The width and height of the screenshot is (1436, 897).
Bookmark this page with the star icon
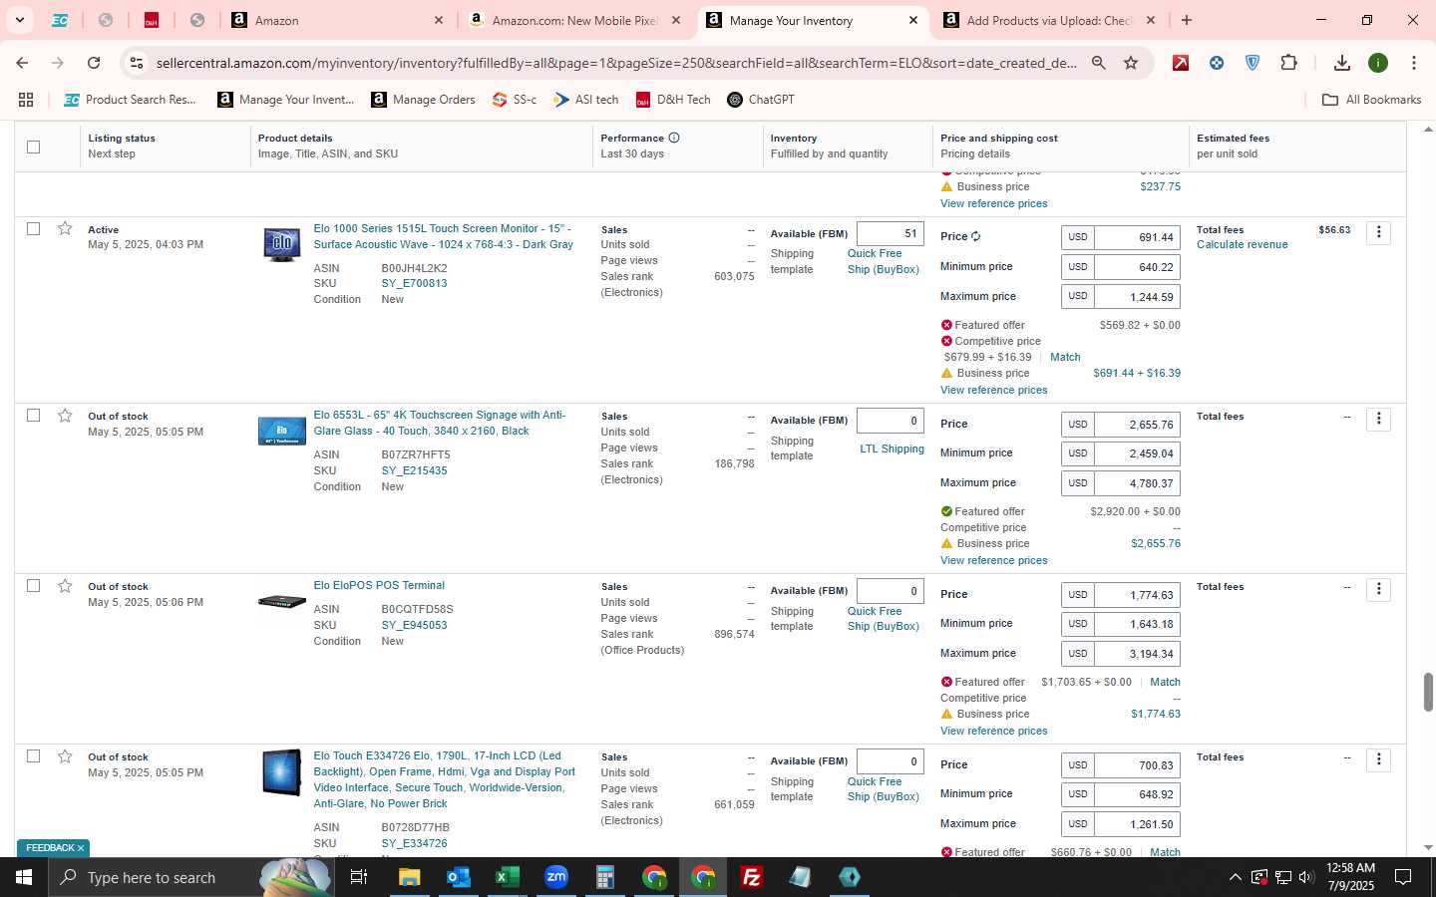(1131, 63)
